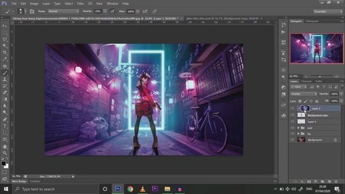The height and width of the screenshot is (194, 345).
Task: Open the Essentials workspace dropdown
Action: click(328, 11)
